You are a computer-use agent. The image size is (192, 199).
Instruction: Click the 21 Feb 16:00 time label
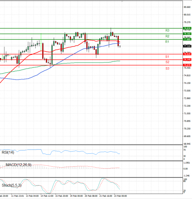pyautogui.click(x=106, y=196)
